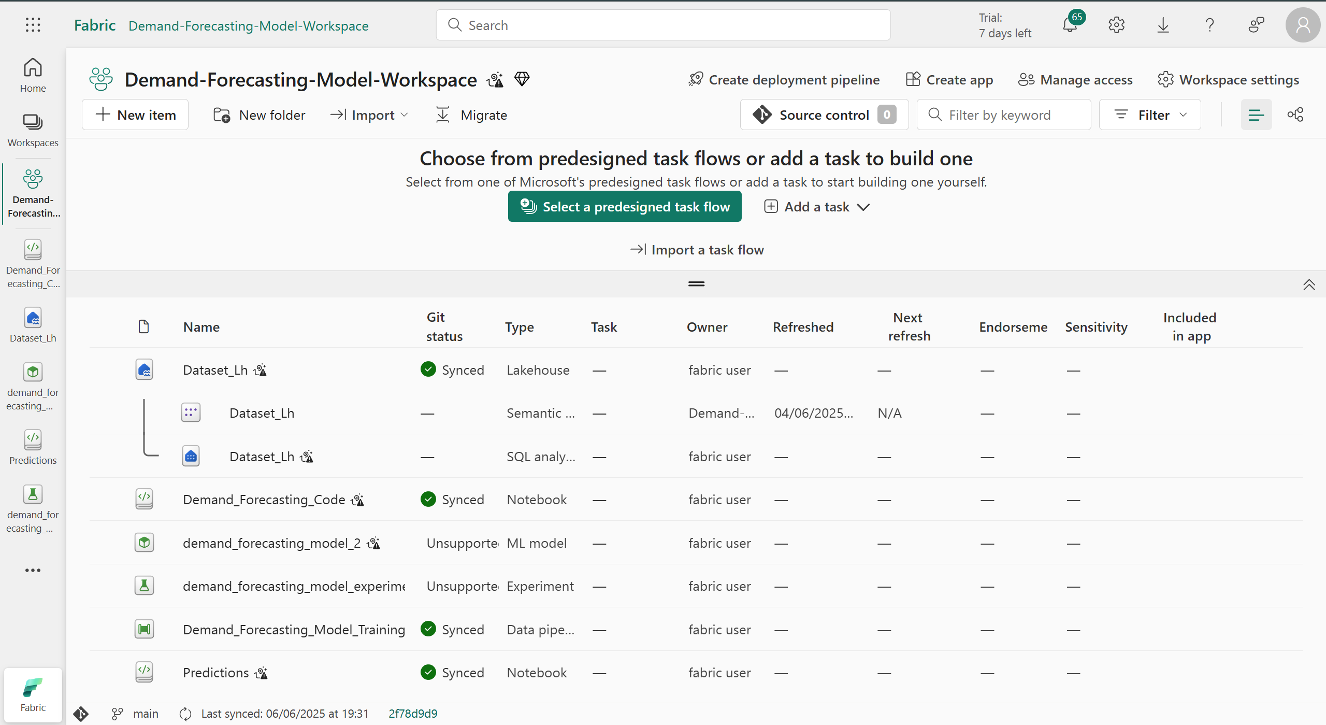Viewport: 1326px width, 725px height.
Task: Click Import a task flow link
Action: (697, 250)
